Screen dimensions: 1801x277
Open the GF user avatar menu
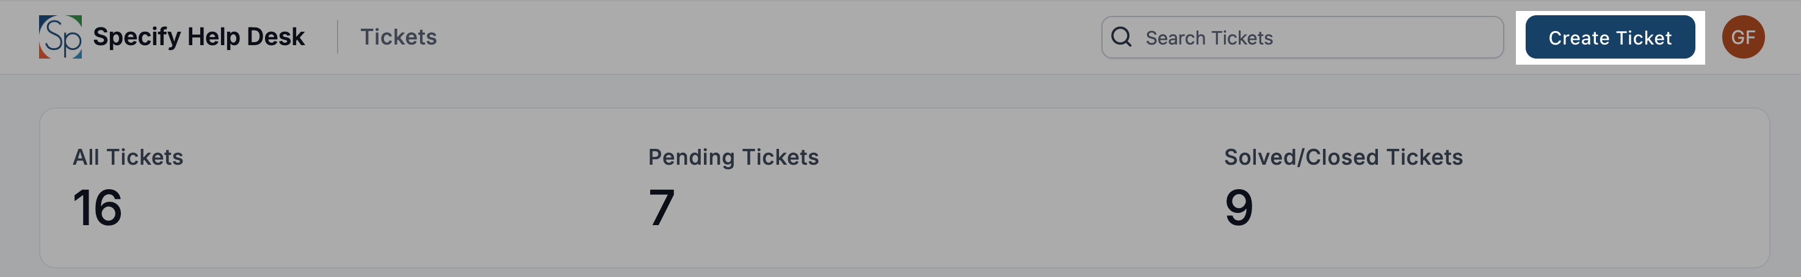(x=1742, y=37)
